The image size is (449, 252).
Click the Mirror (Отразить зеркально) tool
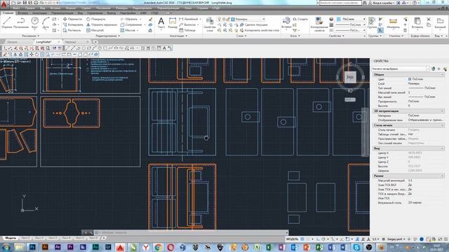coord(101,24)
